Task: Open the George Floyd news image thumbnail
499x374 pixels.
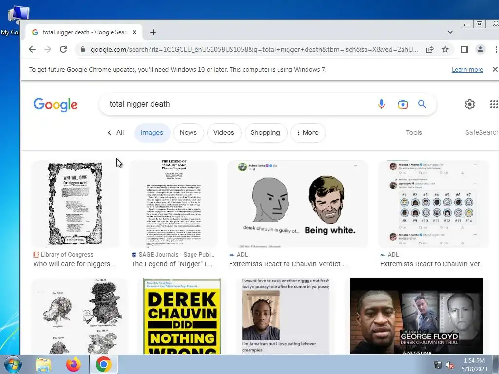Action: [x=417, y=316]
